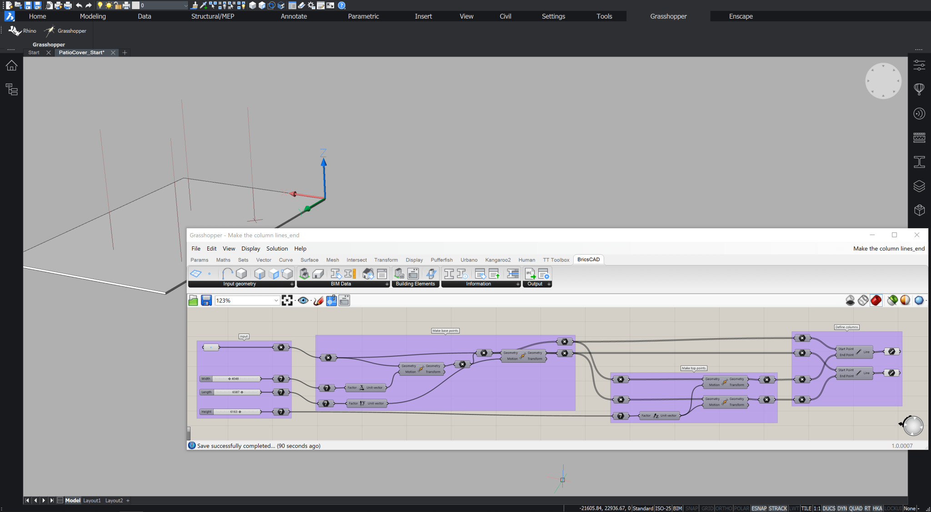The width and height of the screenshot is (931, 512).
Task: Click the zoom extents icon on canvas toolbar
Action: (287, 300)
